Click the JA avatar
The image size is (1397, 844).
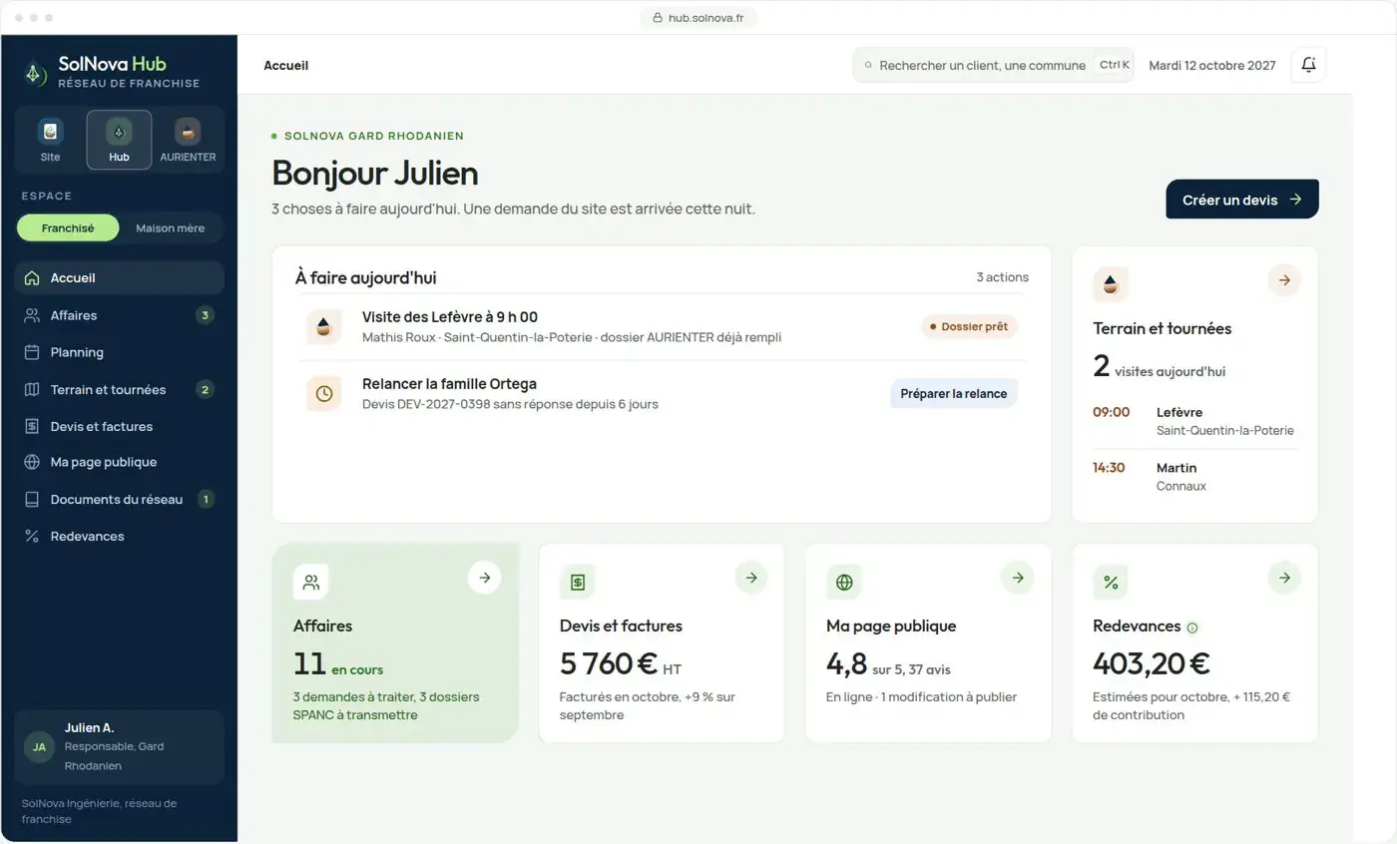pyautogui.click(x=39, y=747)
